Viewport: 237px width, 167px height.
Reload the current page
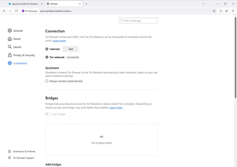click(16, 11)
